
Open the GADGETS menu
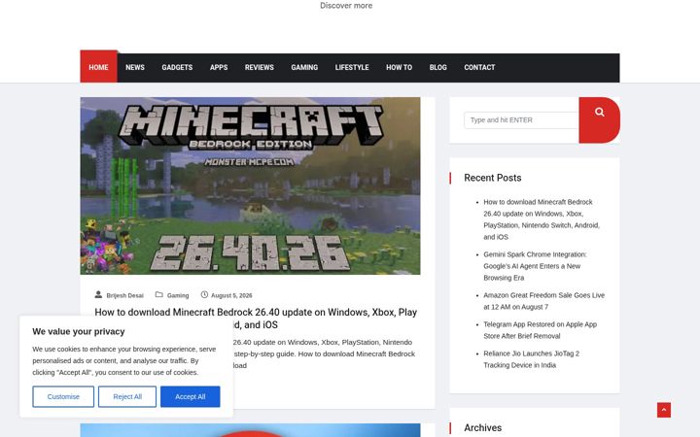pyautogui.click(x=177, y=67)
